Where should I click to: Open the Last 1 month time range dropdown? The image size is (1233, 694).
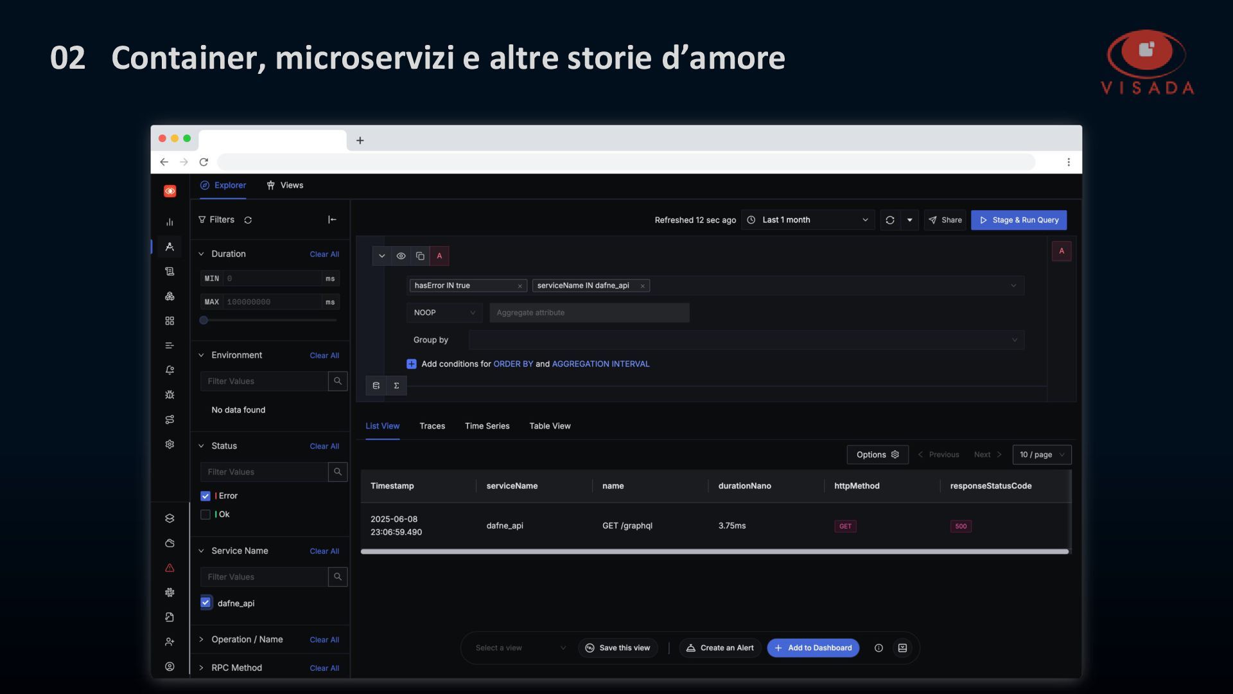(x=808, y=220)
